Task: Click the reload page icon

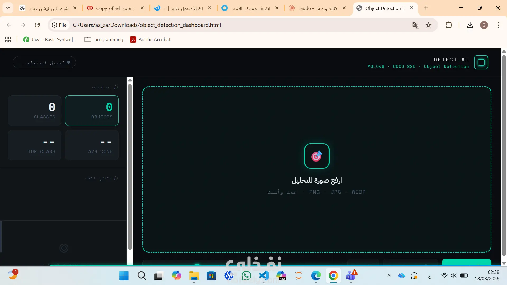Action: point(37,25)
